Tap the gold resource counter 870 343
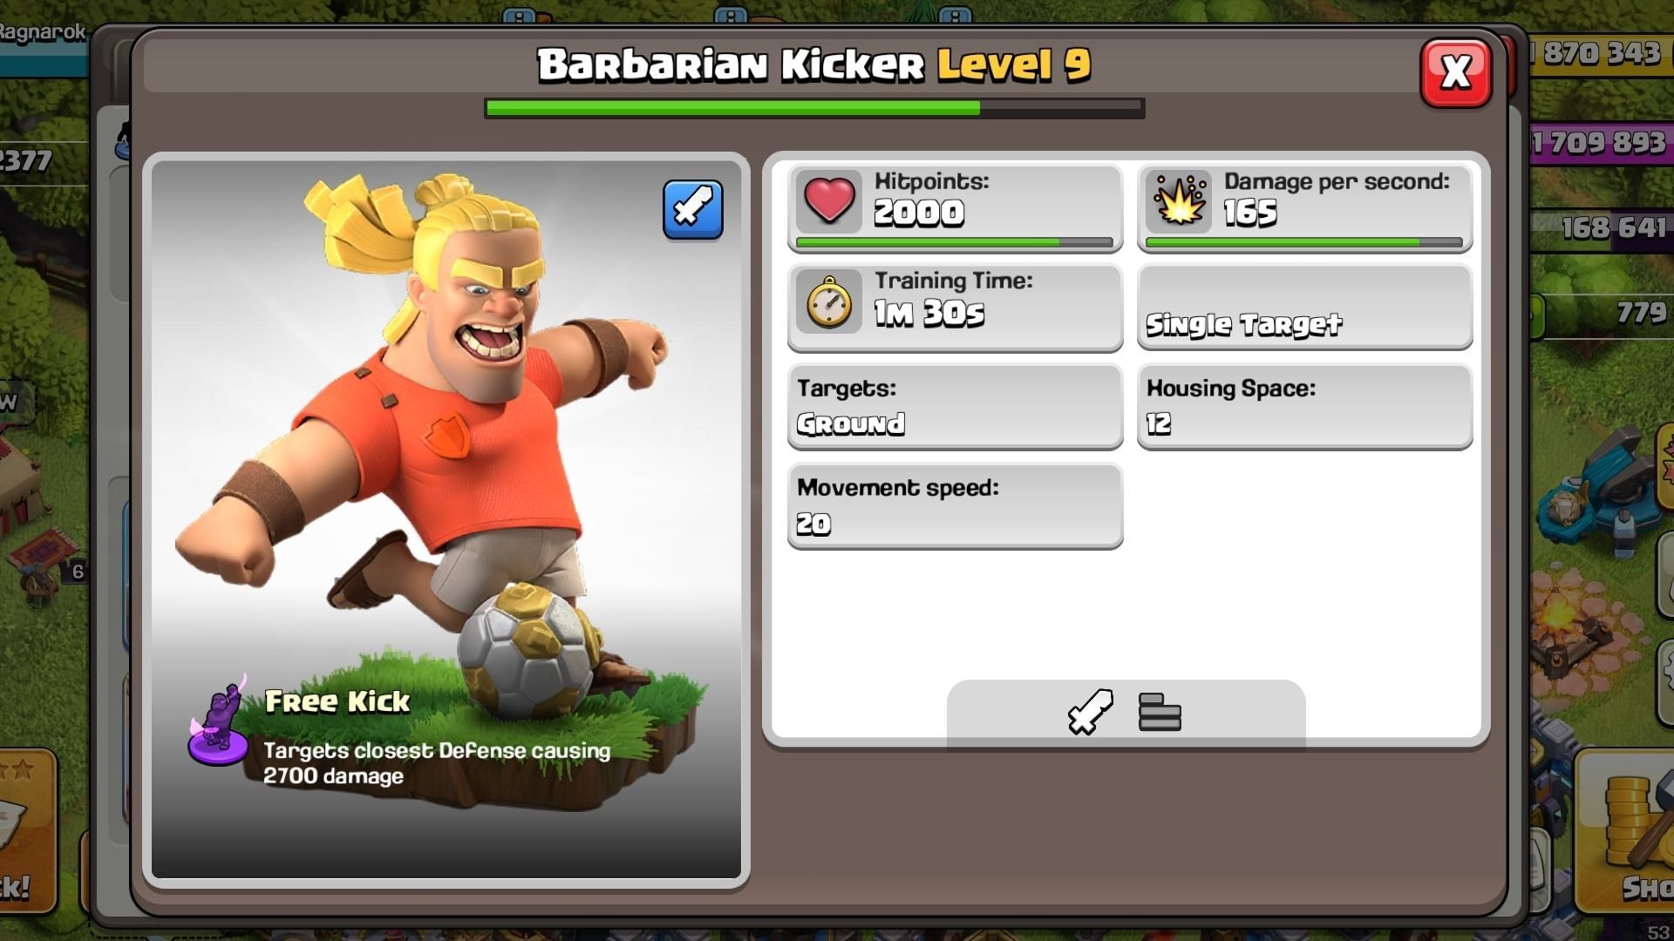The height and width of the screenshot is (941, 1674). click(1601, 54)
